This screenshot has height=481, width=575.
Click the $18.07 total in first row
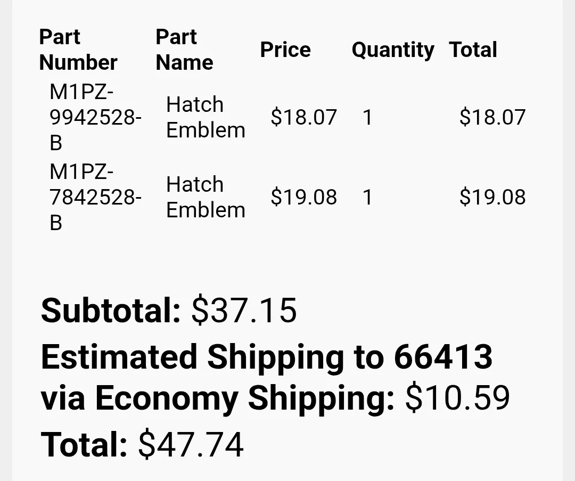(492, 117)
